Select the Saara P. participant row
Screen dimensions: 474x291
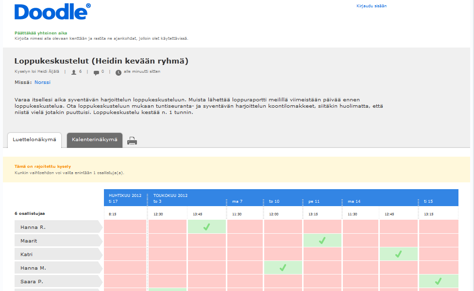point(58,281)
